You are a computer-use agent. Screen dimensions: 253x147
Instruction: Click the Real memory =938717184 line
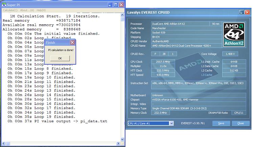(42, 21)
